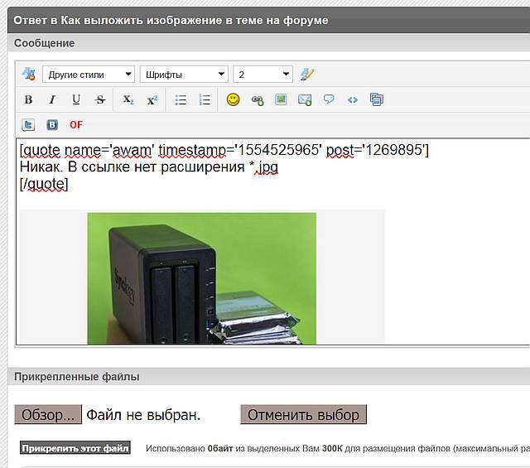Click the insert link icon
Viewport: 530px width, 468px height.
258,99
